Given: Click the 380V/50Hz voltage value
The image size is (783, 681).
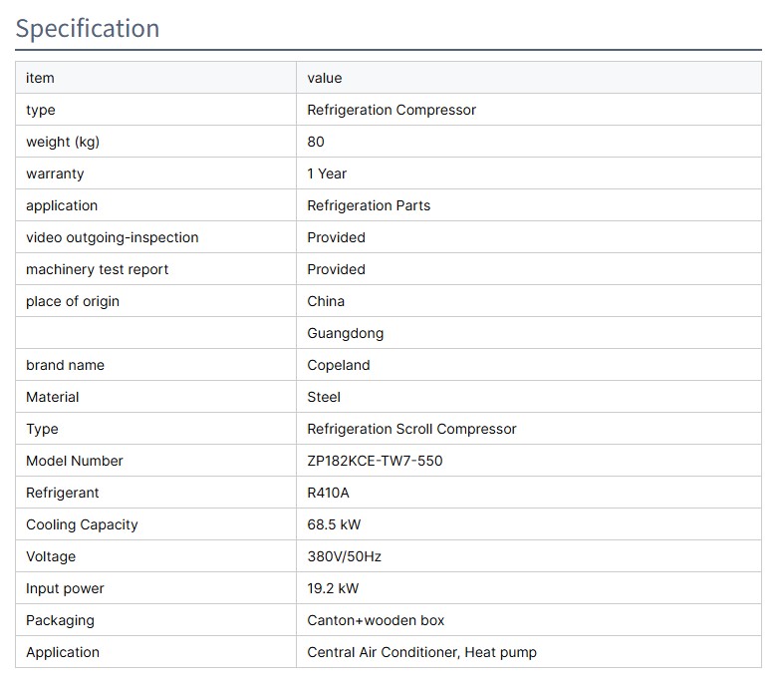Looking at the screenshot, I should click(x=344, y=556).
